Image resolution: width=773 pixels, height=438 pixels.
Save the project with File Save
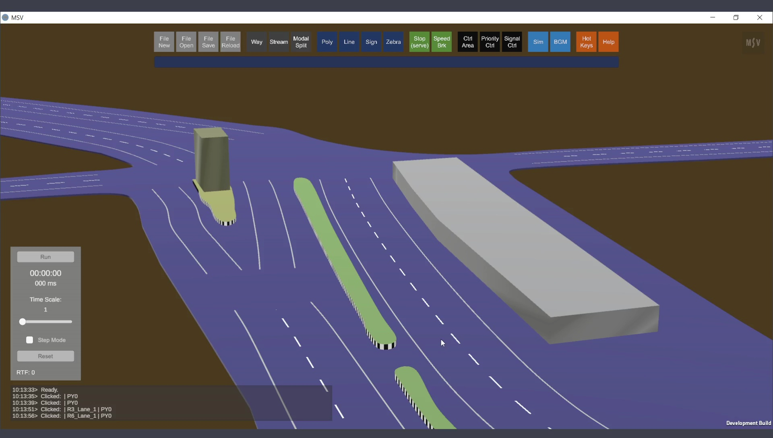(x=208, y=42)
